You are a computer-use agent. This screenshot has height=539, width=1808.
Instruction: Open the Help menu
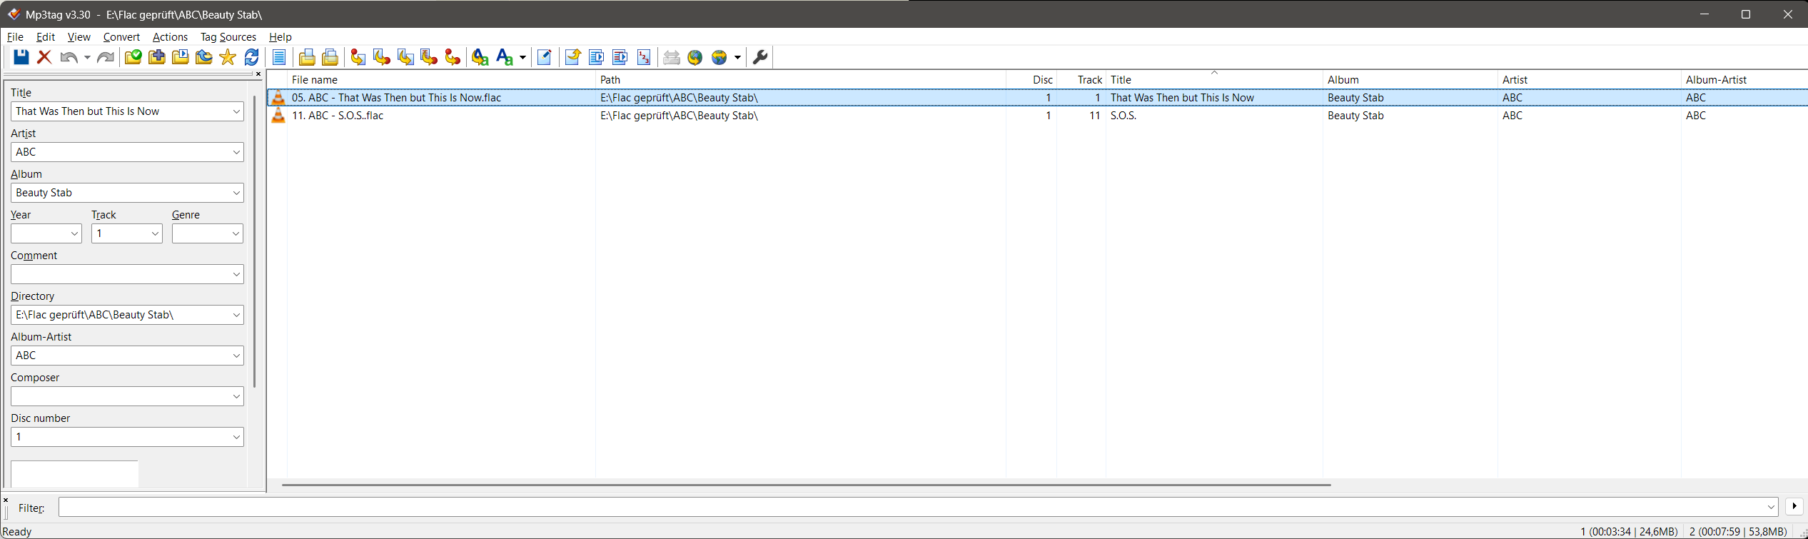point(281,37)
